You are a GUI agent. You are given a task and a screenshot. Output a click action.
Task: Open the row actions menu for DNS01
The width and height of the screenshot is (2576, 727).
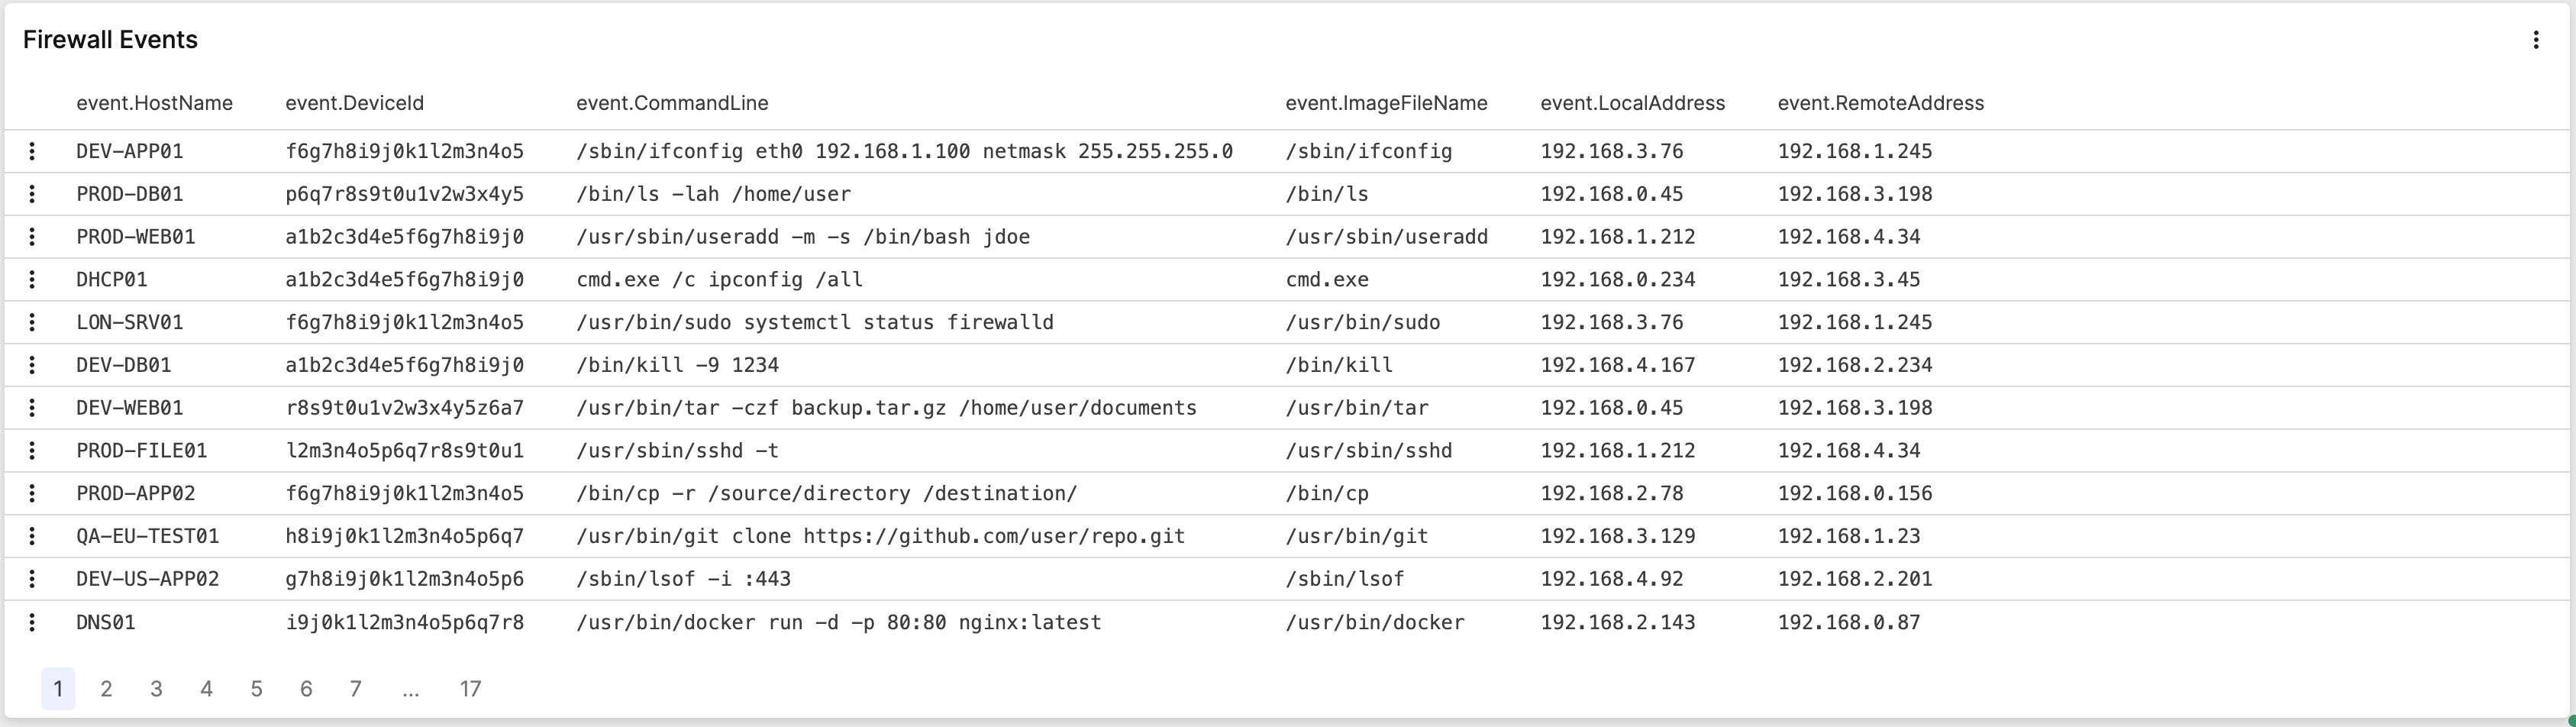click(33, 622)
